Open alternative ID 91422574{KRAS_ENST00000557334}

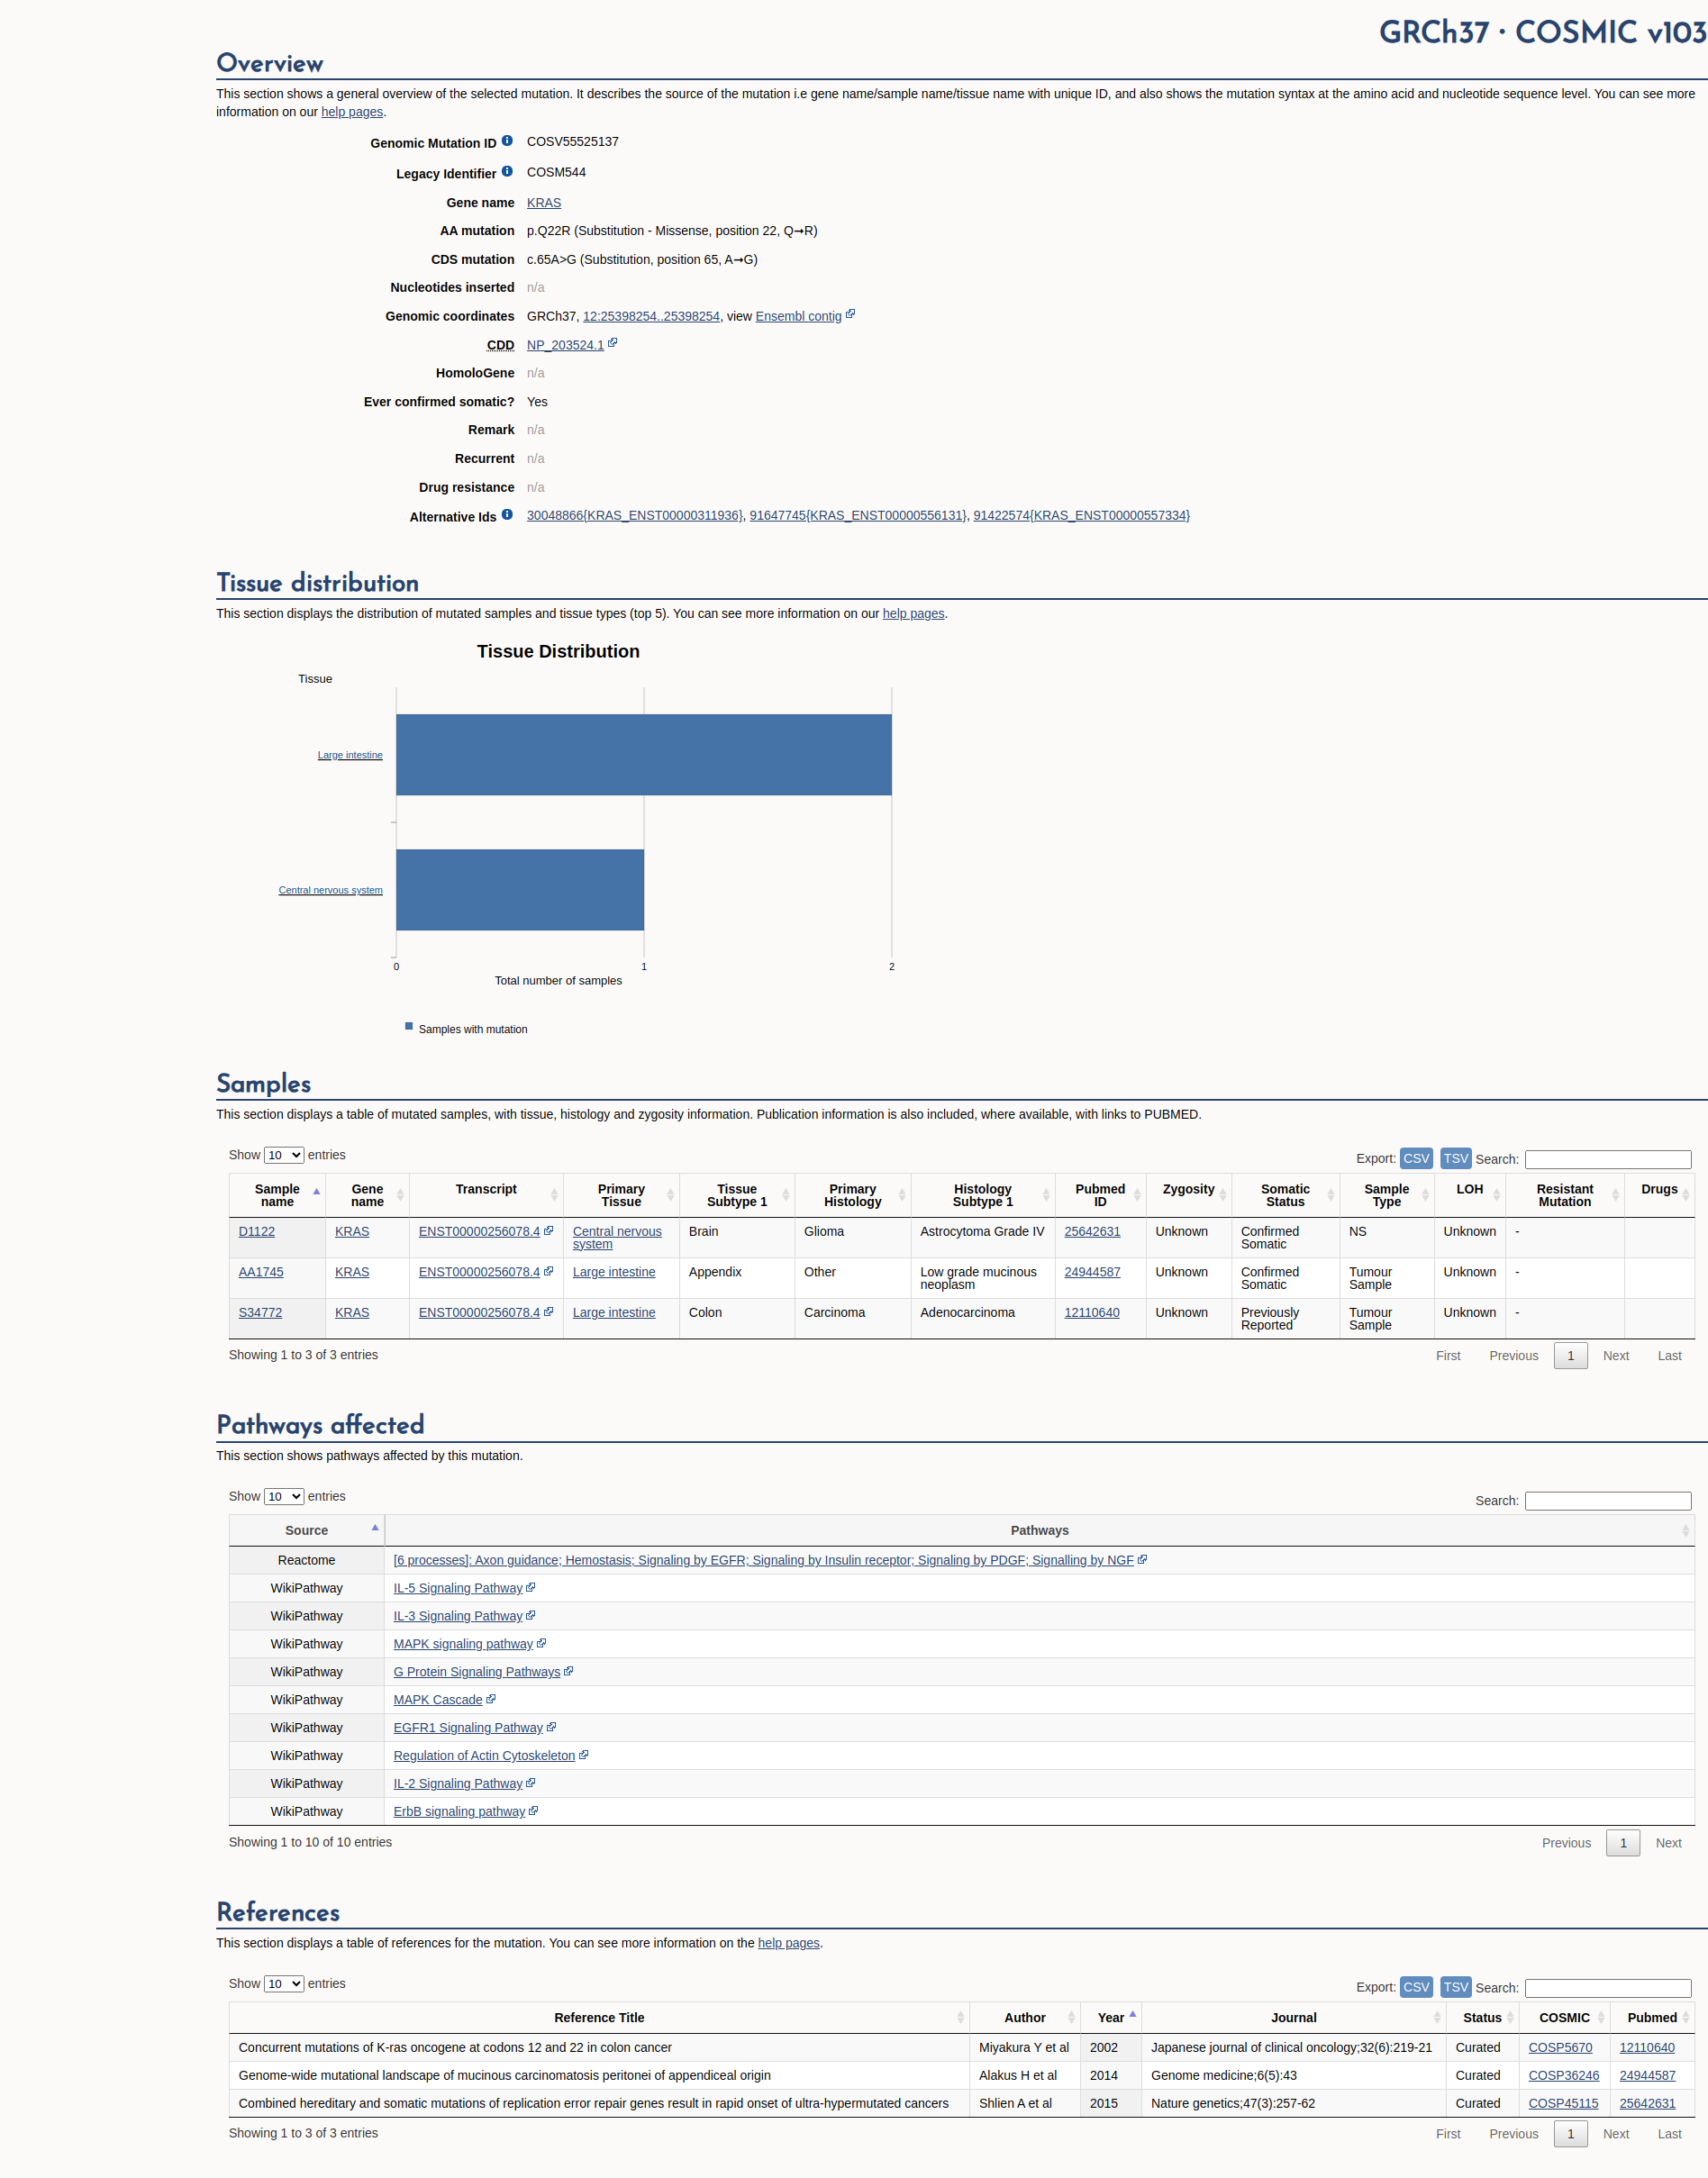[x=1082, y=515]
